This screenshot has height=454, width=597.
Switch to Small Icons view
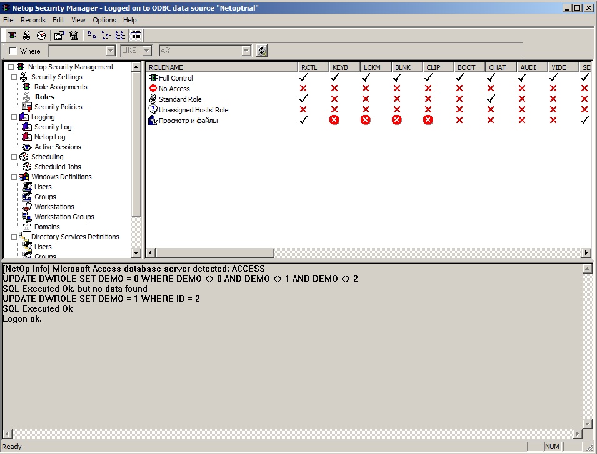coord(106,36)
